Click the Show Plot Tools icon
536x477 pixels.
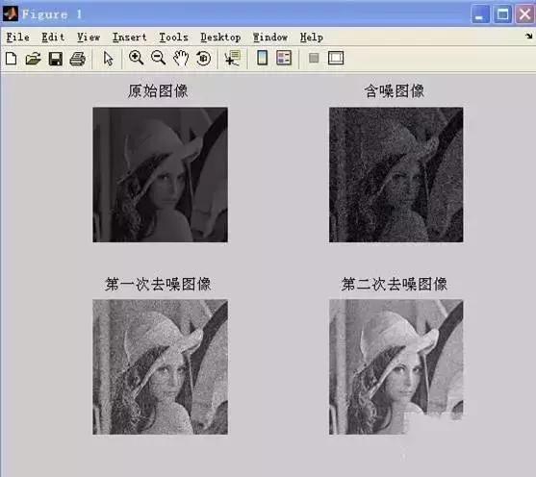point(336,58)
